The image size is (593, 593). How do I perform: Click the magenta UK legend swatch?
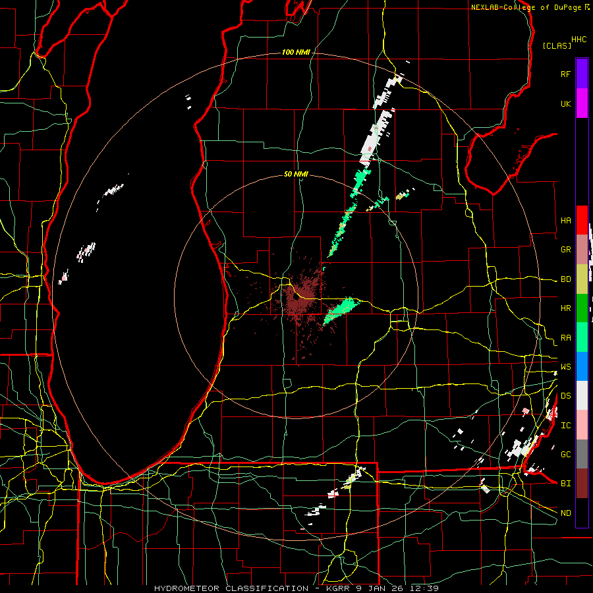582,103
